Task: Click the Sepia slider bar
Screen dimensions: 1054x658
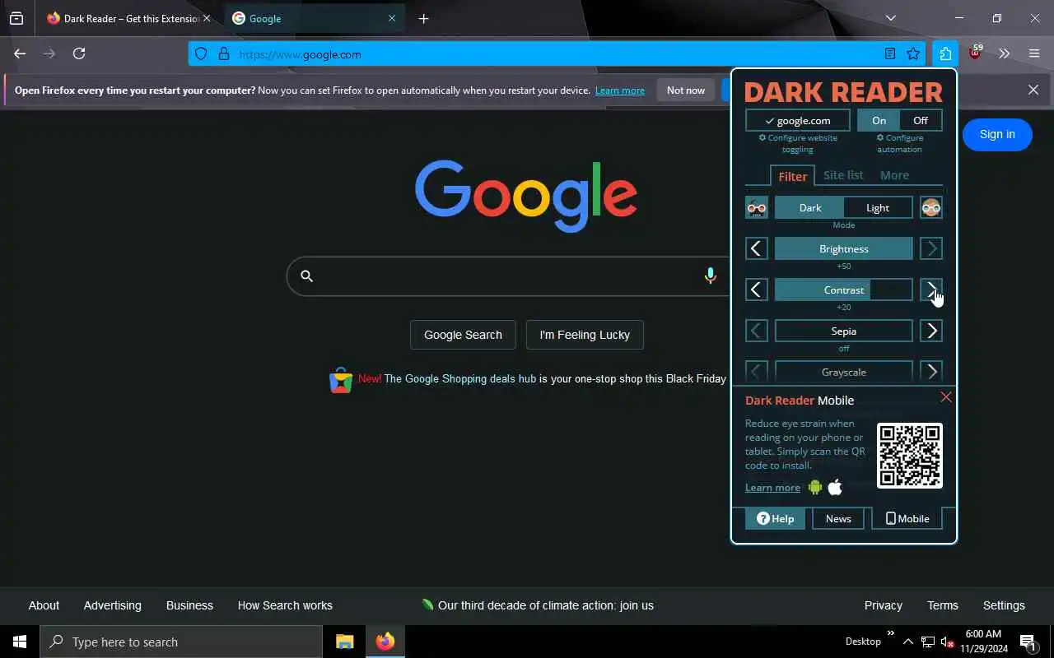Action: point(843,331)
